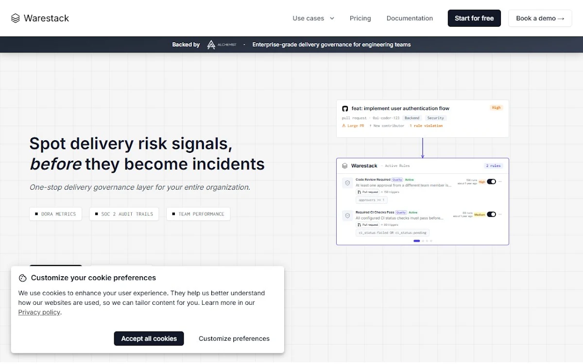The image size is (583, 364).
Task: Click the "Active Rules" label
Action: [x=397, y=166]
